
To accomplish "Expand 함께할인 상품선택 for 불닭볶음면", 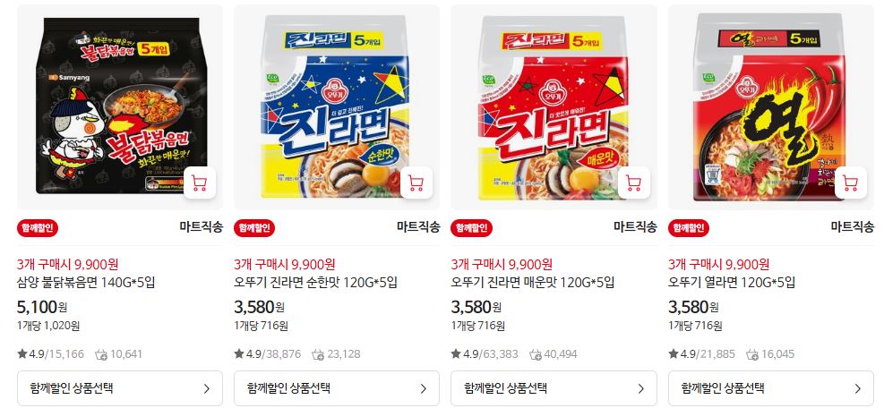I will click(119, 388).
